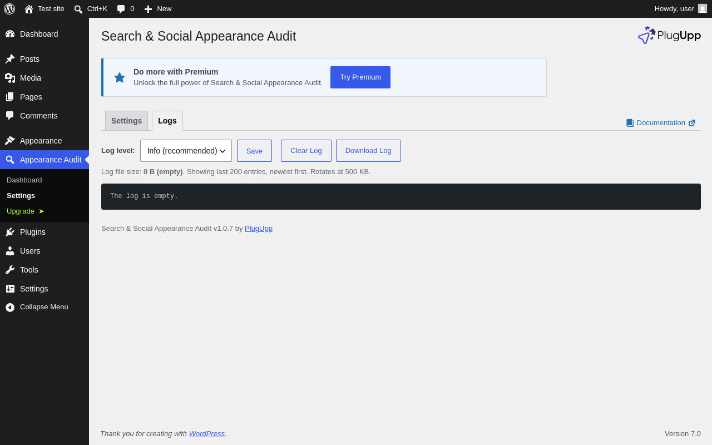Click the PlugUpp logo
The height and width of the screenshot is (445, 712).
669,35
